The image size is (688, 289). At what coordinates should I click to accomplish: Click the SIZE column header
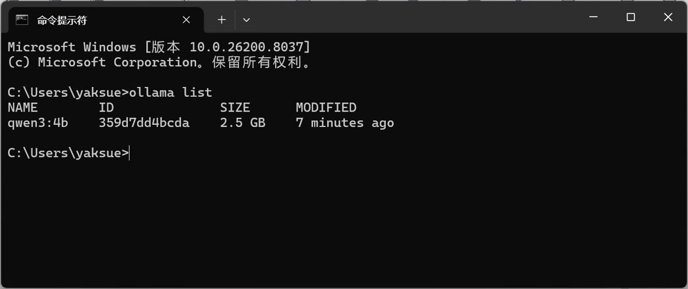[x=235, y=108]
